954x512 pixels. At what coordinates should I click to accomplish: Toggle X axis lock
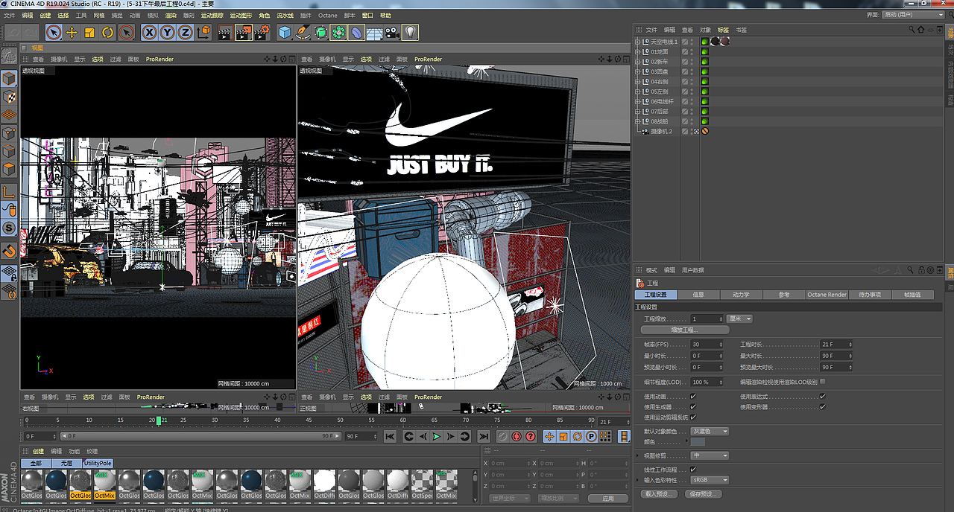point(149,32)
